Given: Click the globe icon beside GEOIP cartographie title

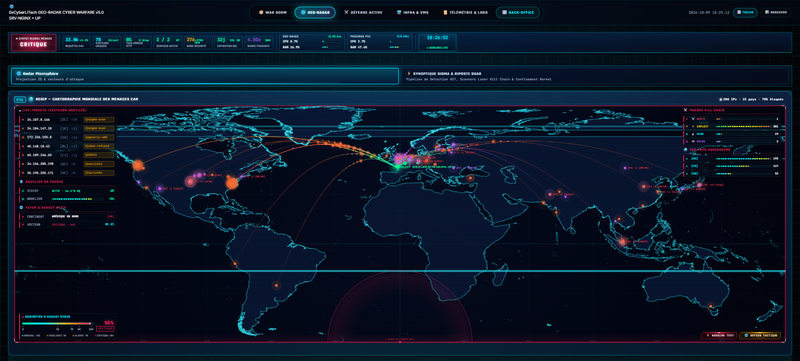Looking at the screenshot, I should pos(31,99).
